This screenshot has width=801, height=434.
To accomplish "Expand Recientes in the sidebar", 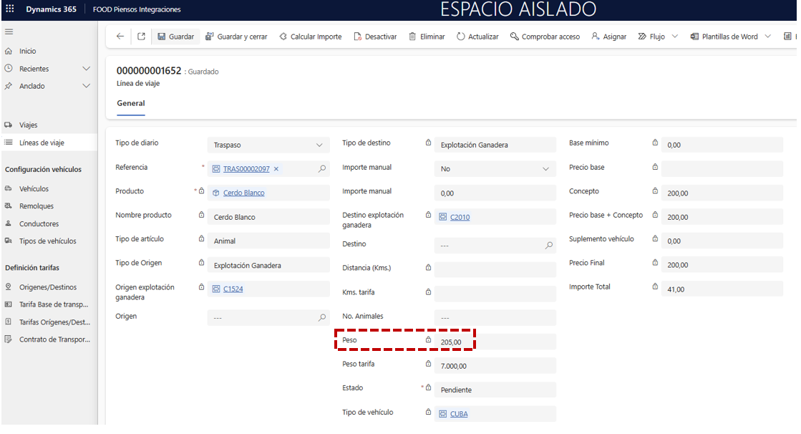I will tap(86, 69).
